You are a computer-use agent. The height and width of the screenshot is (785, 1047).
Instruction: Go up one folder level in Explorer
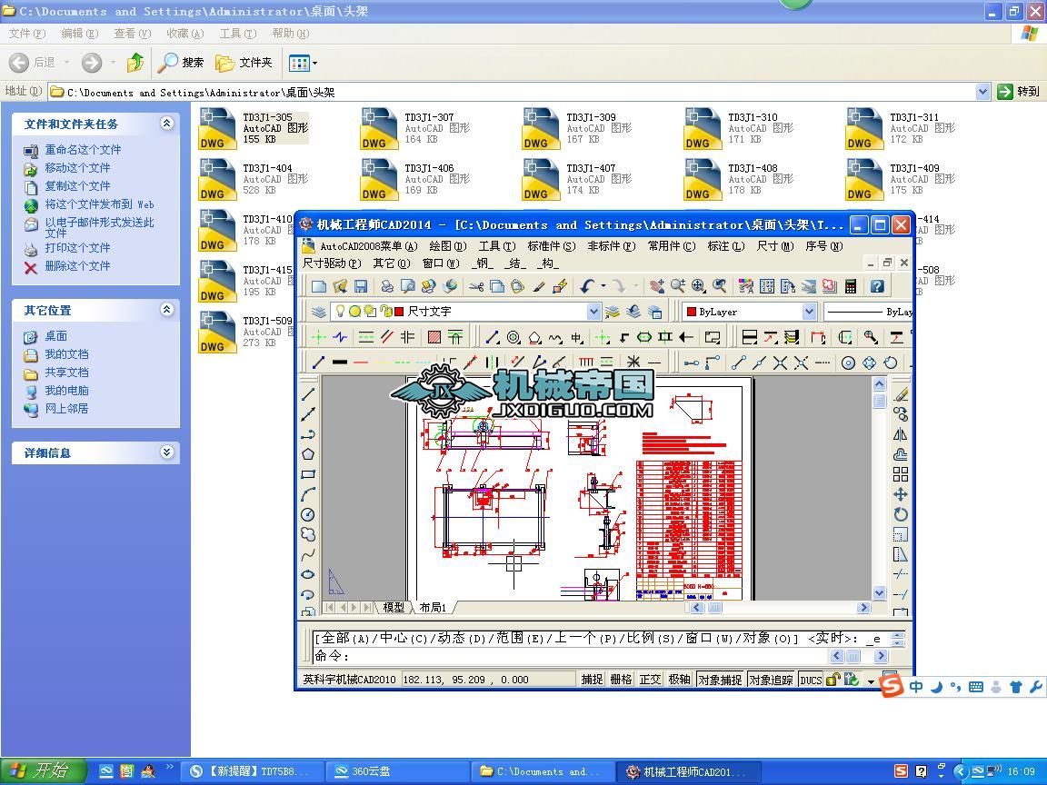[x=135, y=63]
